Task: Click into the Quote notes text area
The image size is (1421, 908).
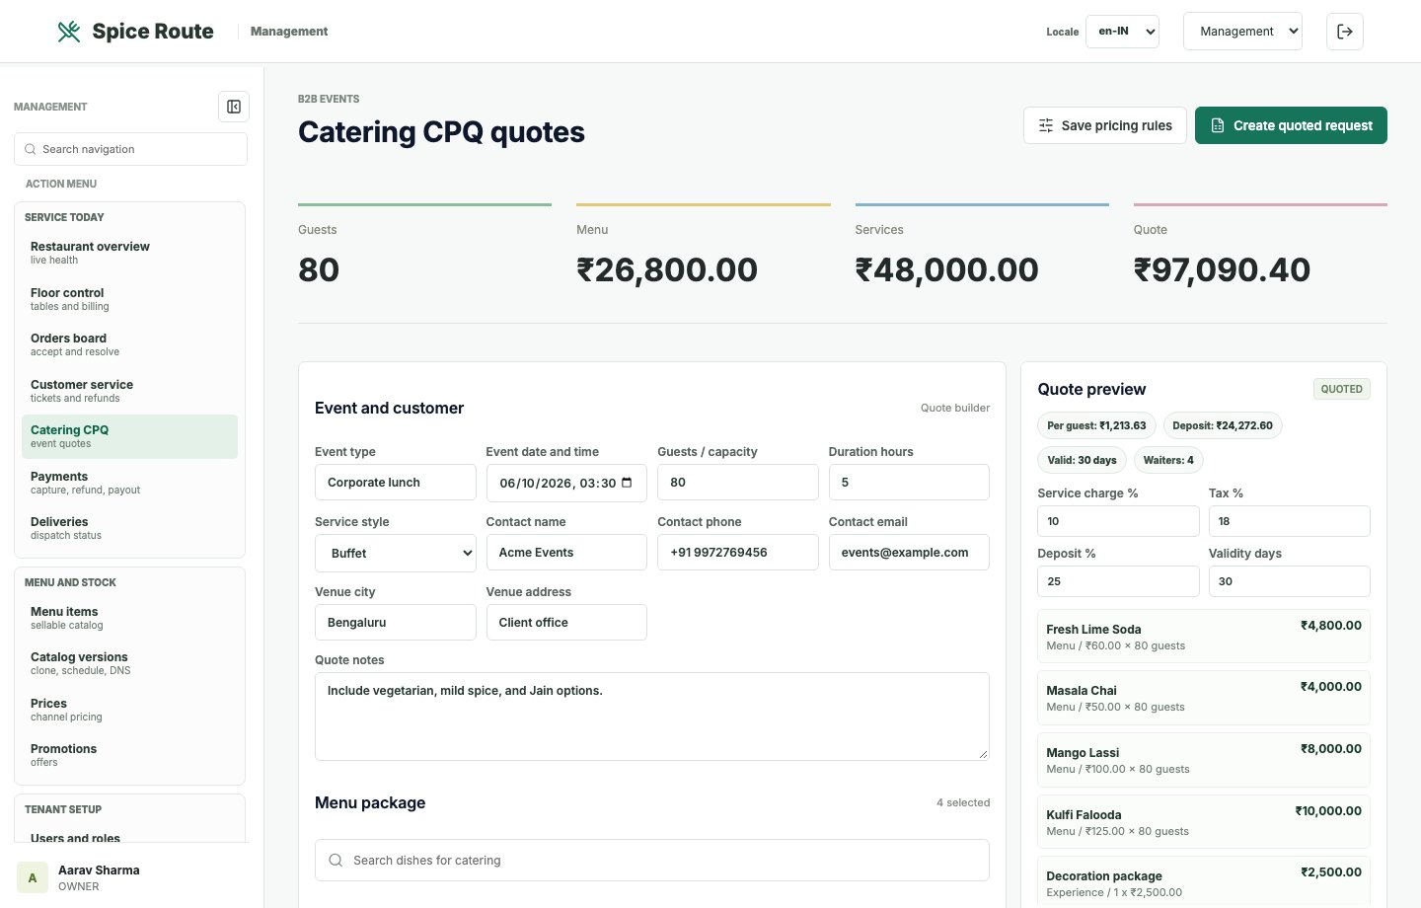Action: pyautogui.click(x=652, y=717)
